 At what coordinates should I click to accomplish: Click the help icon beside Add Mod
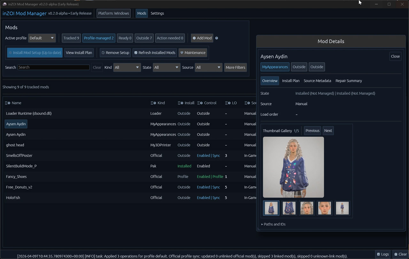(x=217, y=38)
